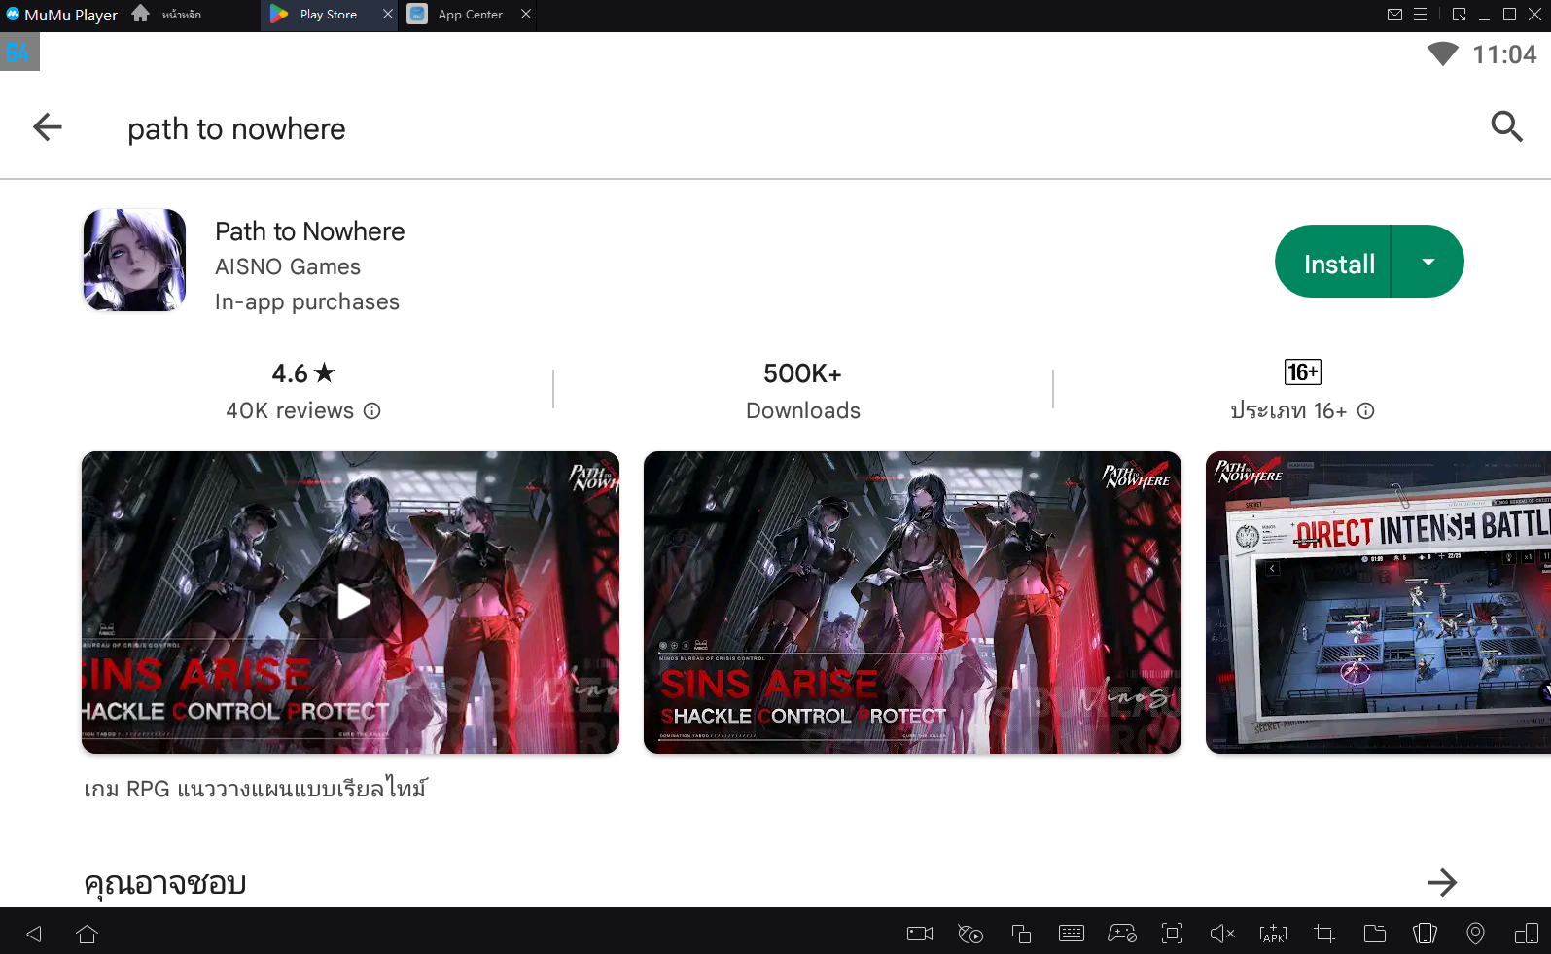The height and width of the screenshot is (954, 1551).
Task: Open the shared folder icon
Action: (1374, 934)
